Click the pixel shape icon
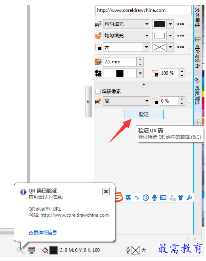The width and height of the screenshot is (206, 261). coord(98,73)
